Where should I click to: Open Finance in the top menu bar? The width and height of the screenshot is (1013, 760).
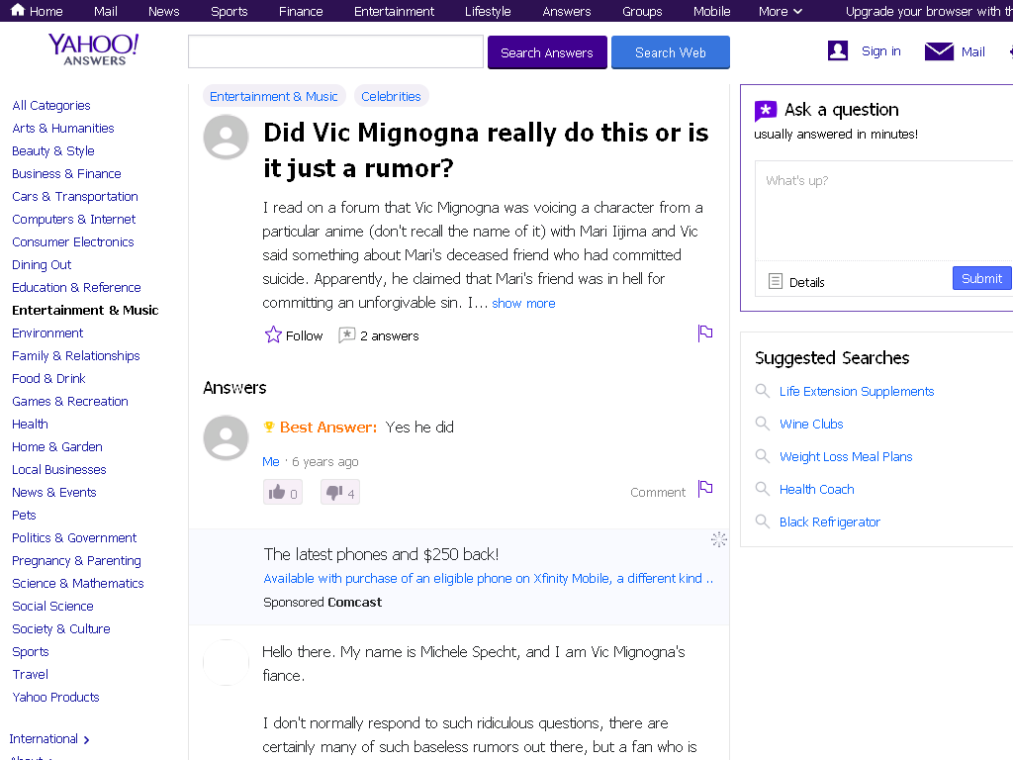click(x=301, y=11)
